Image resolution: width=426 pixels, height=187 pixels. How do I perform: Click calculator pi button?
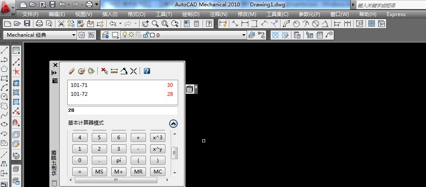pyautogui.click(x=119, y=160)
